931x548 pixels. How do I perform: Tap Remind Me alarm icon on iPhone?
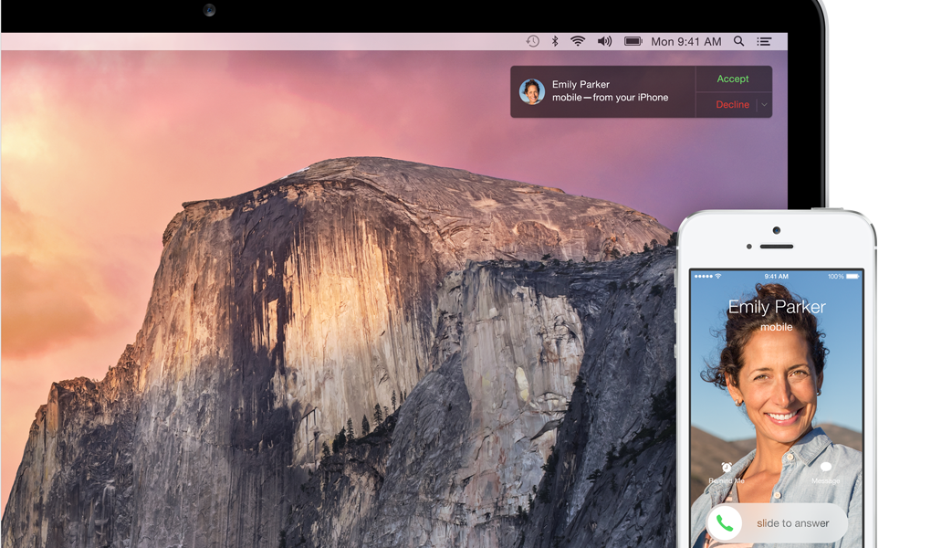(727, 467)
